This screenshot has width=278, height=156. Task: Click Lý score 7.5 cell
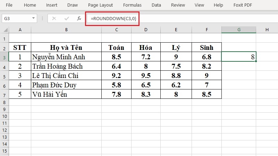pyautogui.click(x=176, y=66)
